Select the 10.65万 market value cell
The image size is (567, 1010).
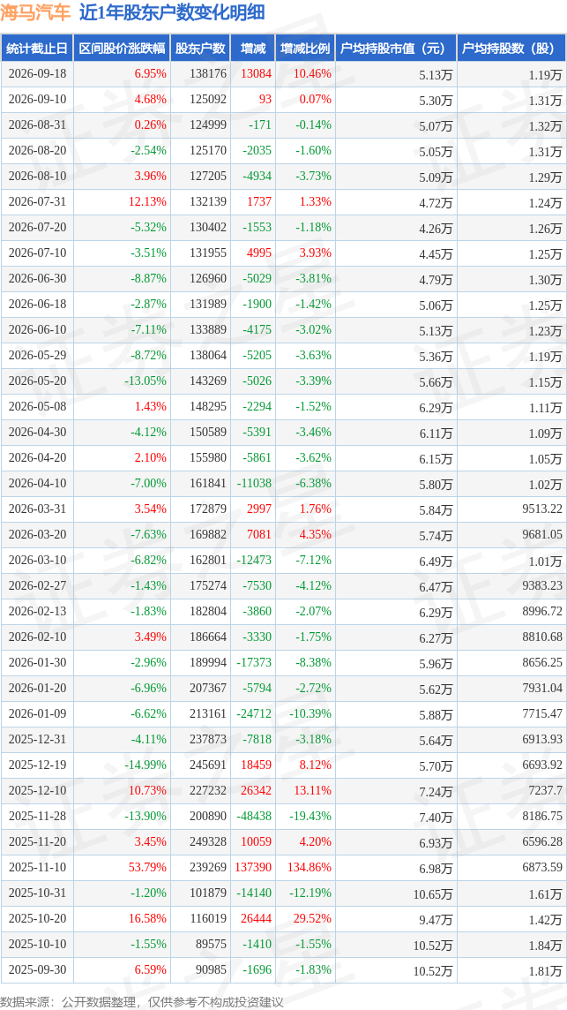tap(435, 892)
